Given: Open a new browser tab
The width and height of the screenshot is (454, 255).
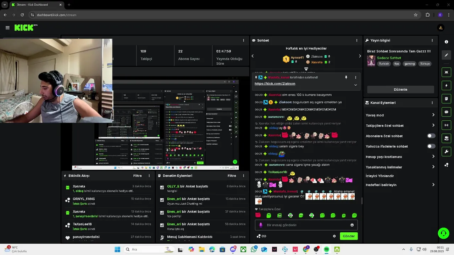Looking at the screenshot, I should (69, 5).
